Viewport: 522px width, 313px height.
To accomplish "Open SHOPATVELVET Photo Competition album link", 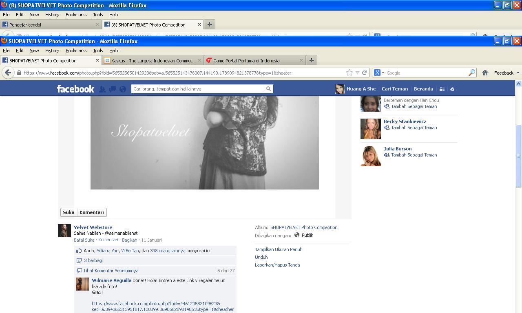I will tap(304, 227).
